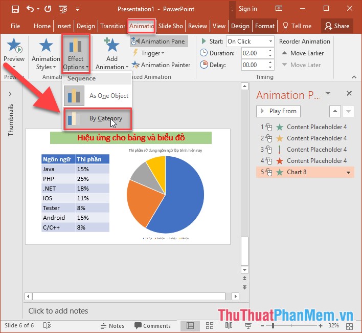362x333 pixels.
Task: Click the Tell me lightbulb search
Action: (x=297, y=26)
